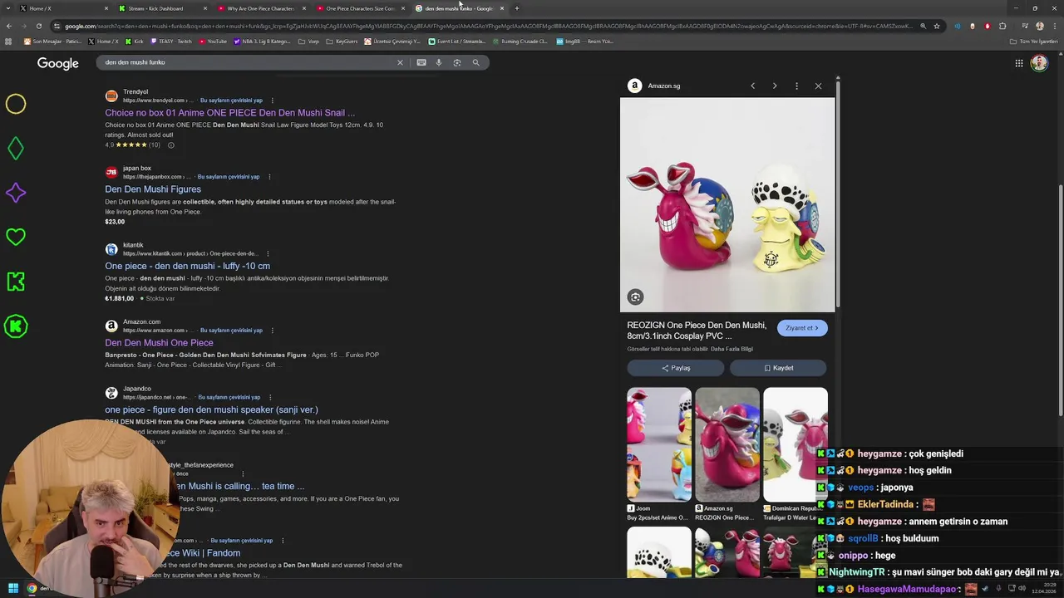Click the green heart overlay icon
1064x598 pixels.
click(x=16, y=237)
